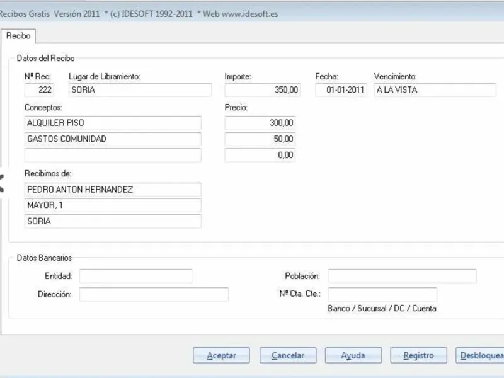The width and height of the screenshot is (504, 378).
Task: Click the Nº Cta. Cte. input field
Action: [x=382, y=294]
